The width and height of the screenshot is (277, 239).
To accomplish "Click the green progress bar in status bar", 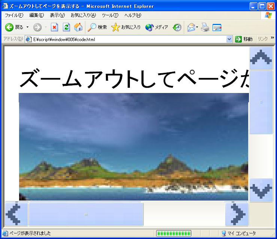I will click(x=174, y=233).
